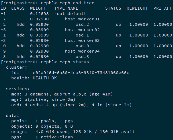Click the cluster id value e02a946d

point(81,73)
